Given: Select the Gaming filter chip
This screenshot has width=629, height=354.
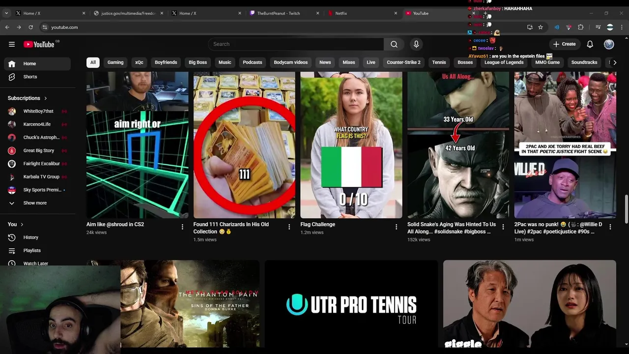Looking at the screenshot, I should (115, 62).
